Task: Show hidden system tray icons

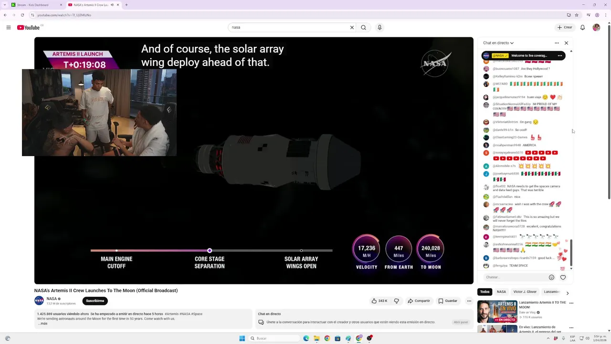Action: coord(548,338)
